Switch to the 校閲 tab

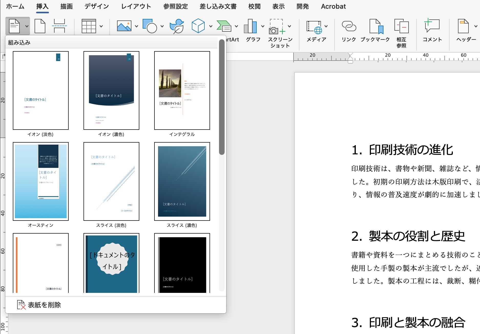pyautogui.click(x=254, y=6)
